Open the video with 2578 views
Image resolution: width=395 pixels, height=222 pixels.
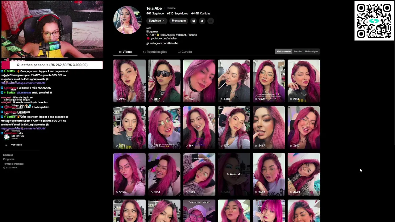pos(129,128)
